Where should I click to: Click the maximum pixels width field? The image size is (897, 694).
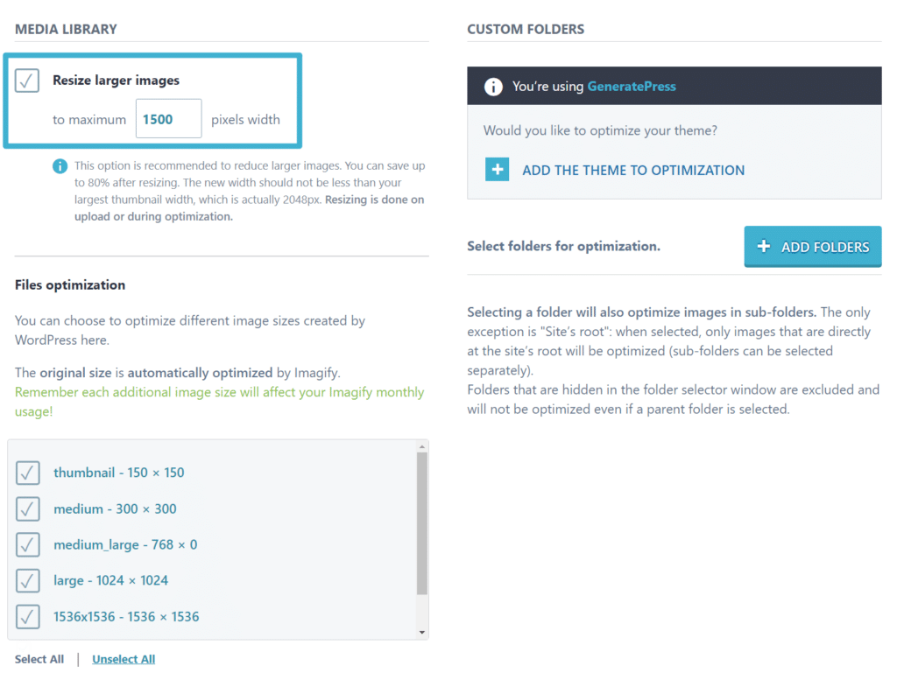click(x=168, y=119)
